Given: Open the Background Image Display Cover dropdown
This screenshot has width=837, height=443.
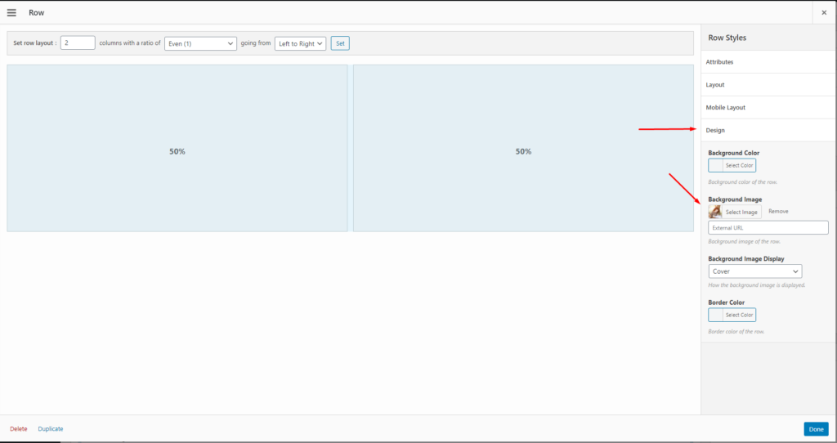Looking at the screenshot, I should pos(754,271).
